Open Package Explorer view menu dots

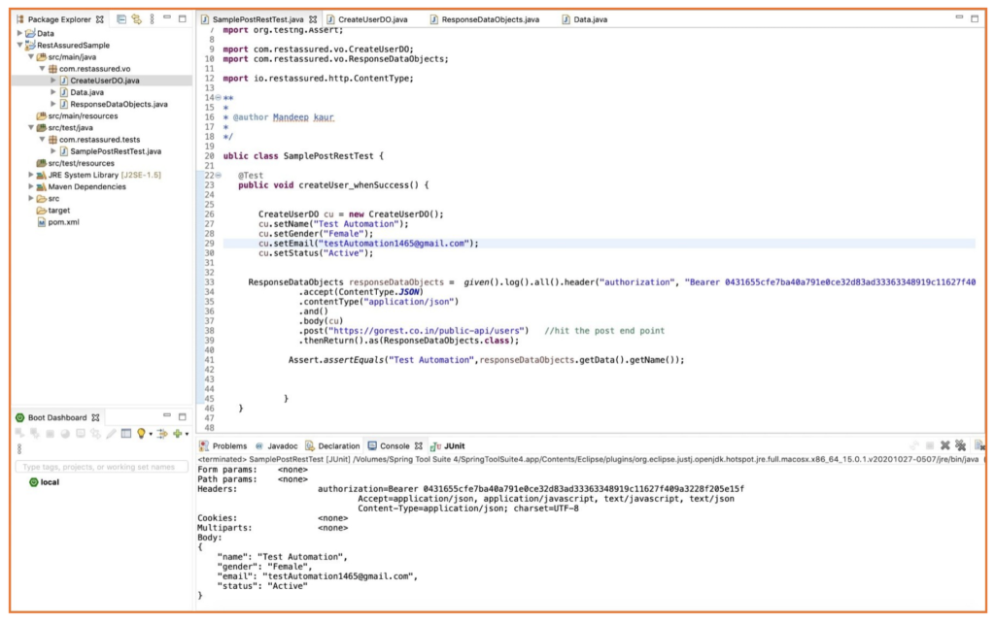[x=152, y=19]
